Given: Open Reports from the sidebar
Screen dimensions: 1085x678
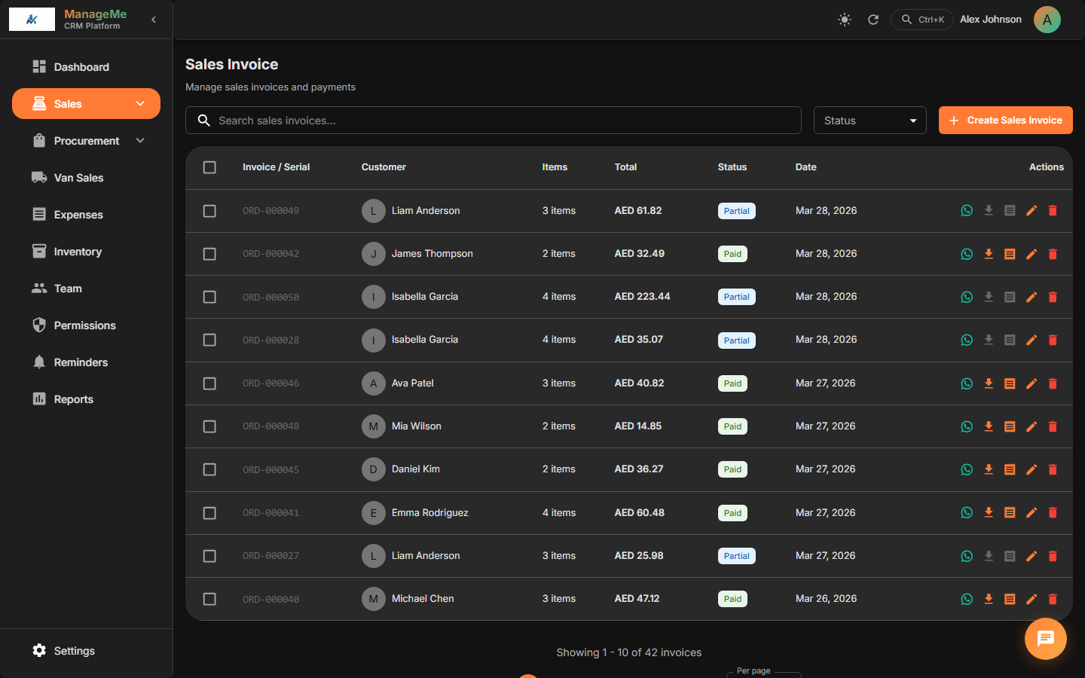Looking at the screenshot, I should [x=73, y=399].
